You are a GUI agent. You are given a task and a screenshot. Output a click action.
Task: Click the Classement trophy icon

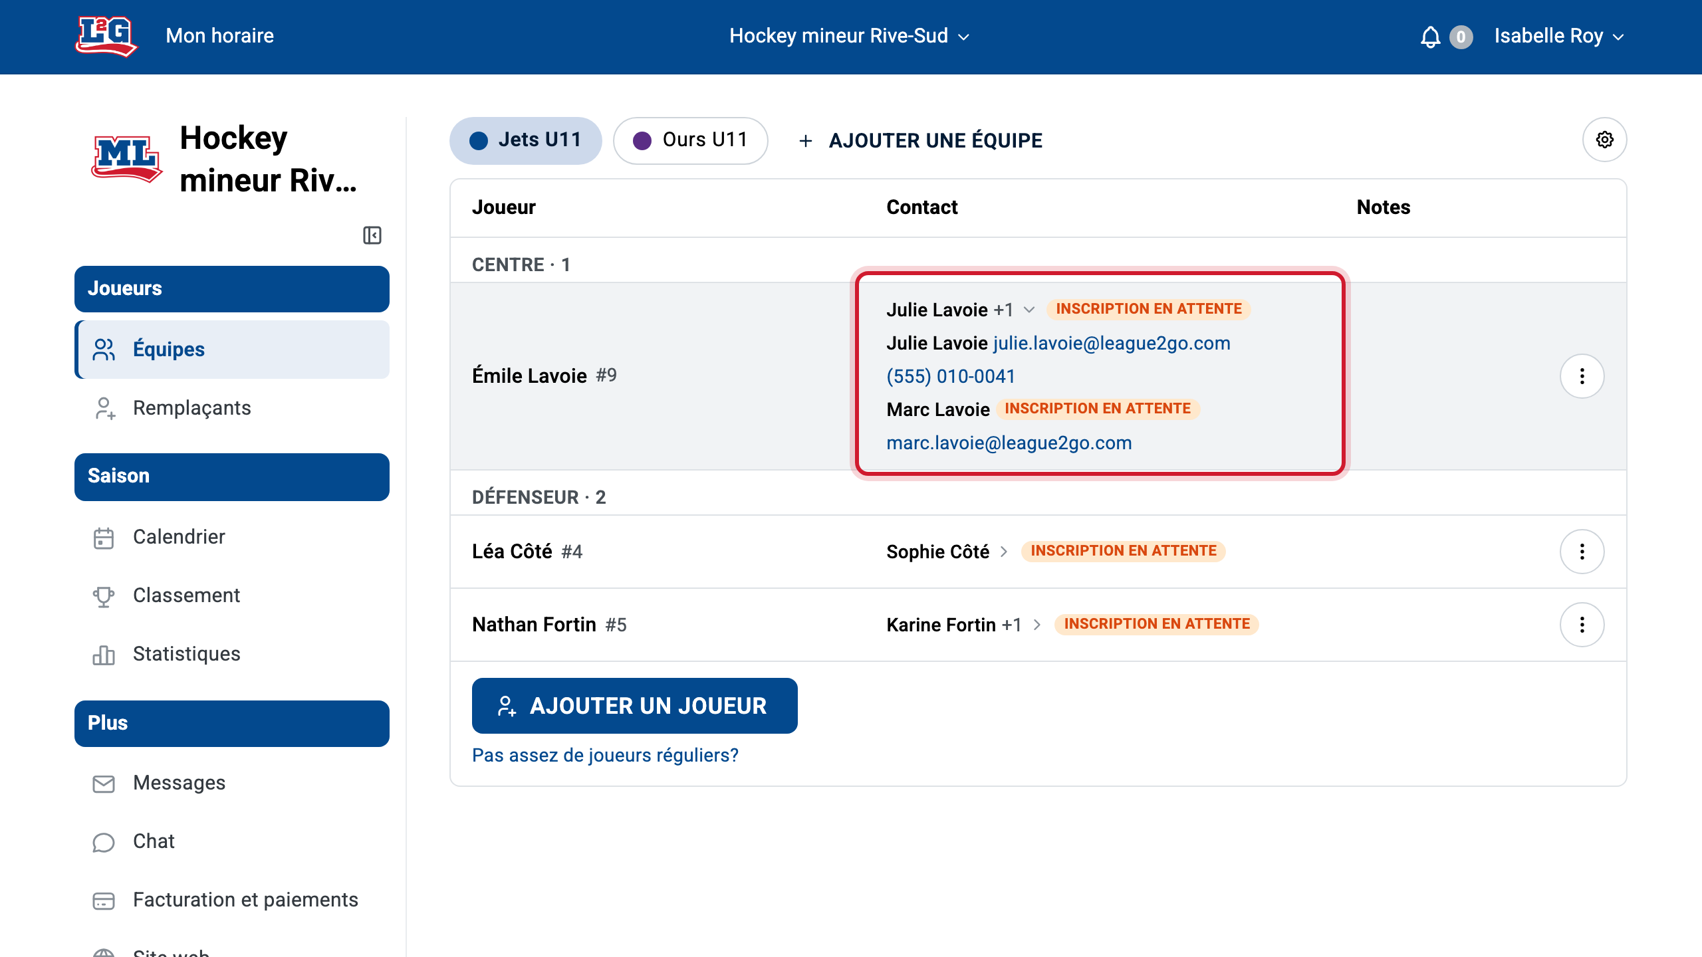[x=104, y=596]
